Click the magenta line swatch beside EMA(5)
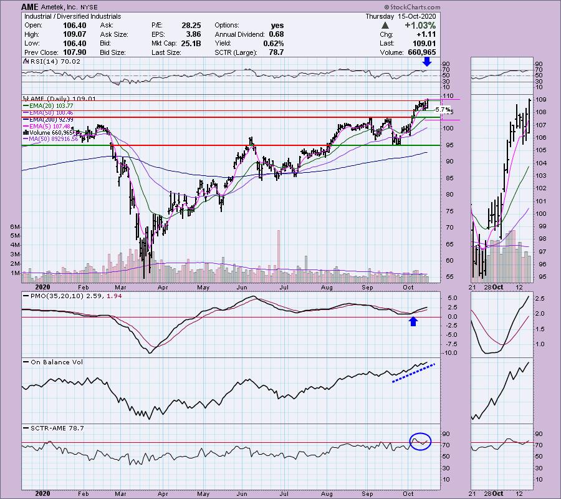Image resolution: width=561 pixels, height=499 pixels. click(26, 127)
